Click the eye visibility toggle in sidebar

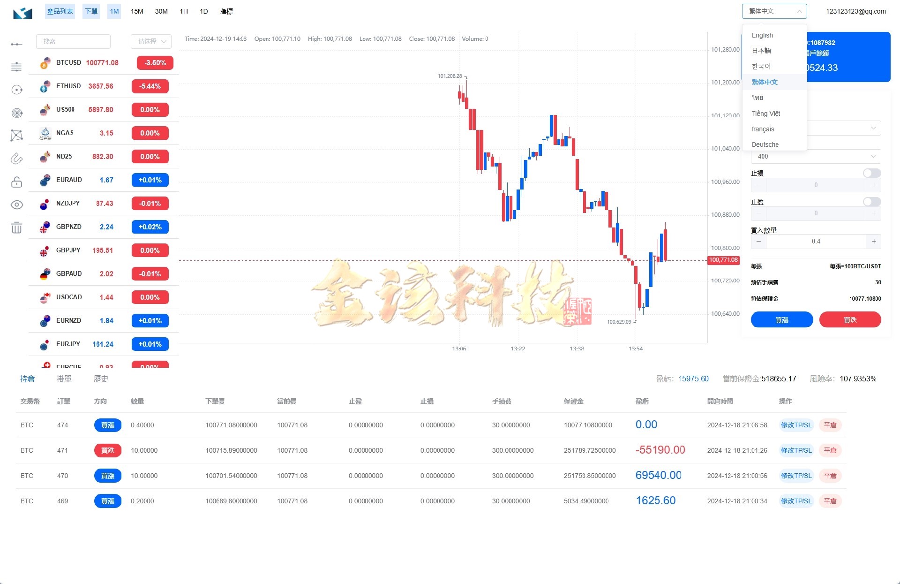click(x=16, y=205)
